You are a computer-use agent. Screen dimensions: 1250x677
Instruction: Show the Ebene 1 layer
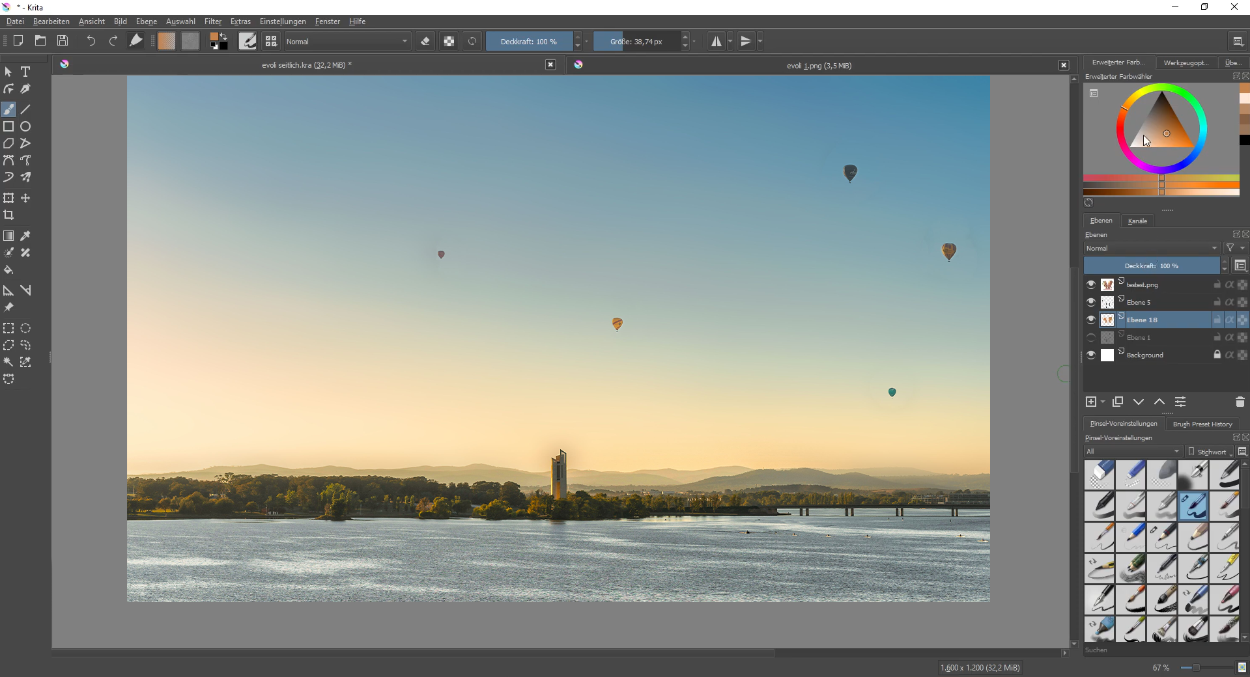coord(1090,337)
